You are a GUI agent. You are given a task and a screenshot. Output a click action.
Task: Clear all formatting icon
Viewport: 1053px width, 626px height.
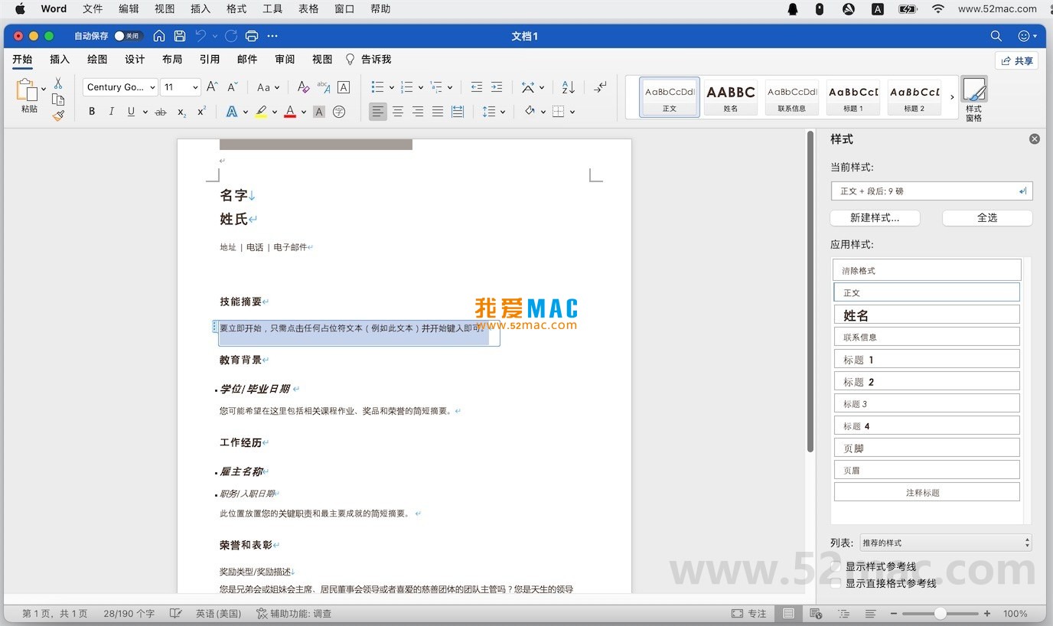click(x=303, y=87)
